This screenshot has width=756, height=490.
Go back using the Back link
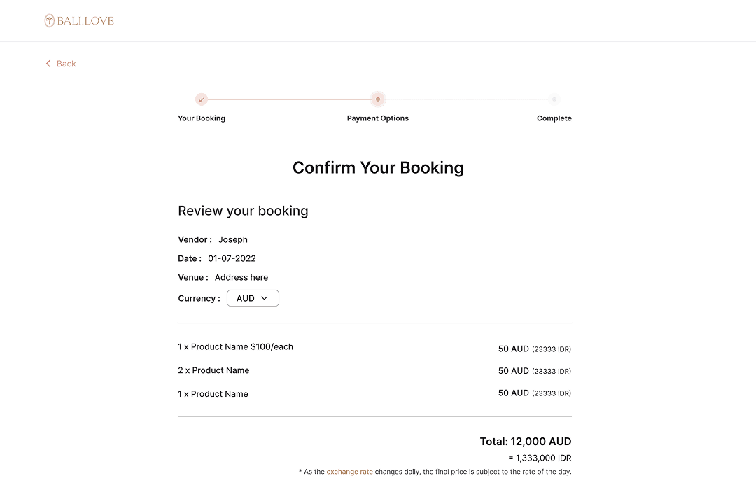pos(66,64)
